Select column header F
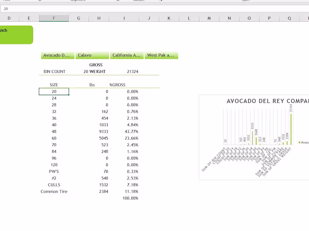The height and width of the screenshot is (231, 309). pos(54,18)
